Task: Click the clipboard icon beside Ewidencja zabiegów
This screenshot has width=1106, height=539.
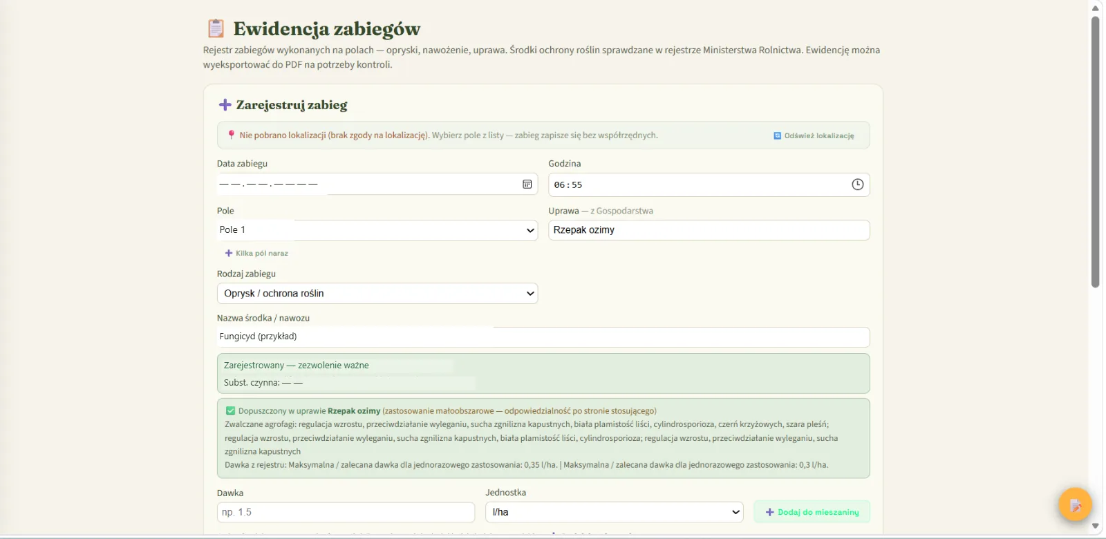Action: 216,28
